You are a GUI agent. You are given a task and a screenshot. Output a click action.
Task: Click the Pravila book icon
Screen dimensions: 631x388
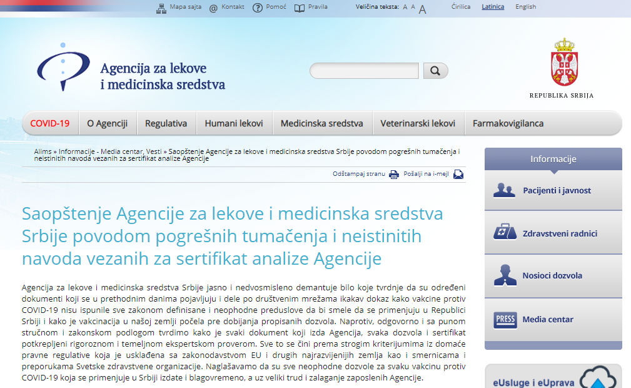point(300,8)
